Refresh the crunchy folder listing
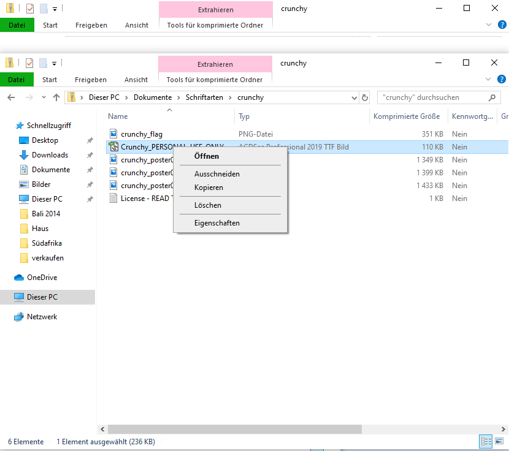 (365, 97)
